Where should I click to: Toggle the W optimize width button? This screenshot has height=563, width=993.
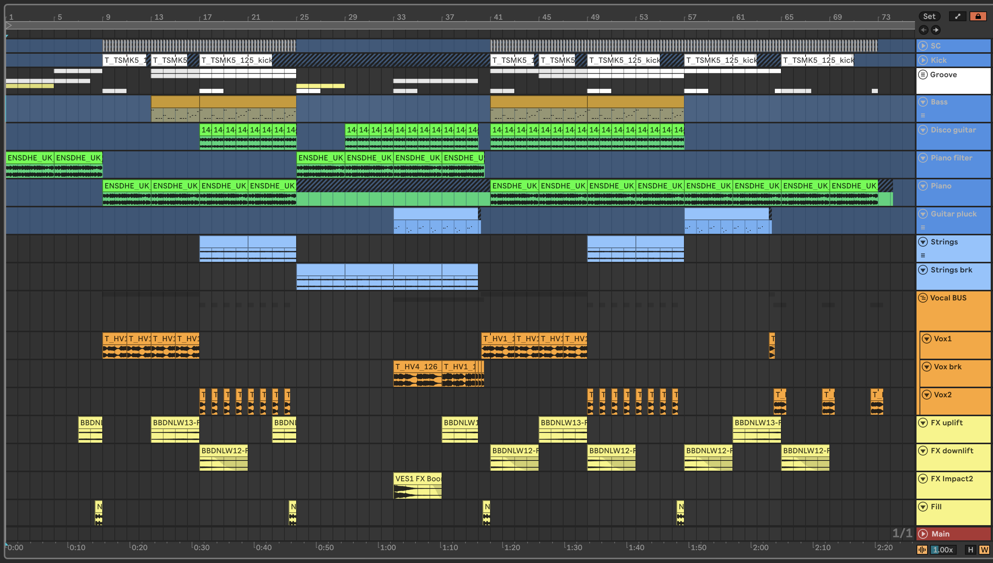pos(984,549)
